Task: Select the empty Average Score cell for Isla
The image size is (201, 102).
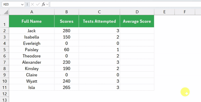Action: click(137, 87)
